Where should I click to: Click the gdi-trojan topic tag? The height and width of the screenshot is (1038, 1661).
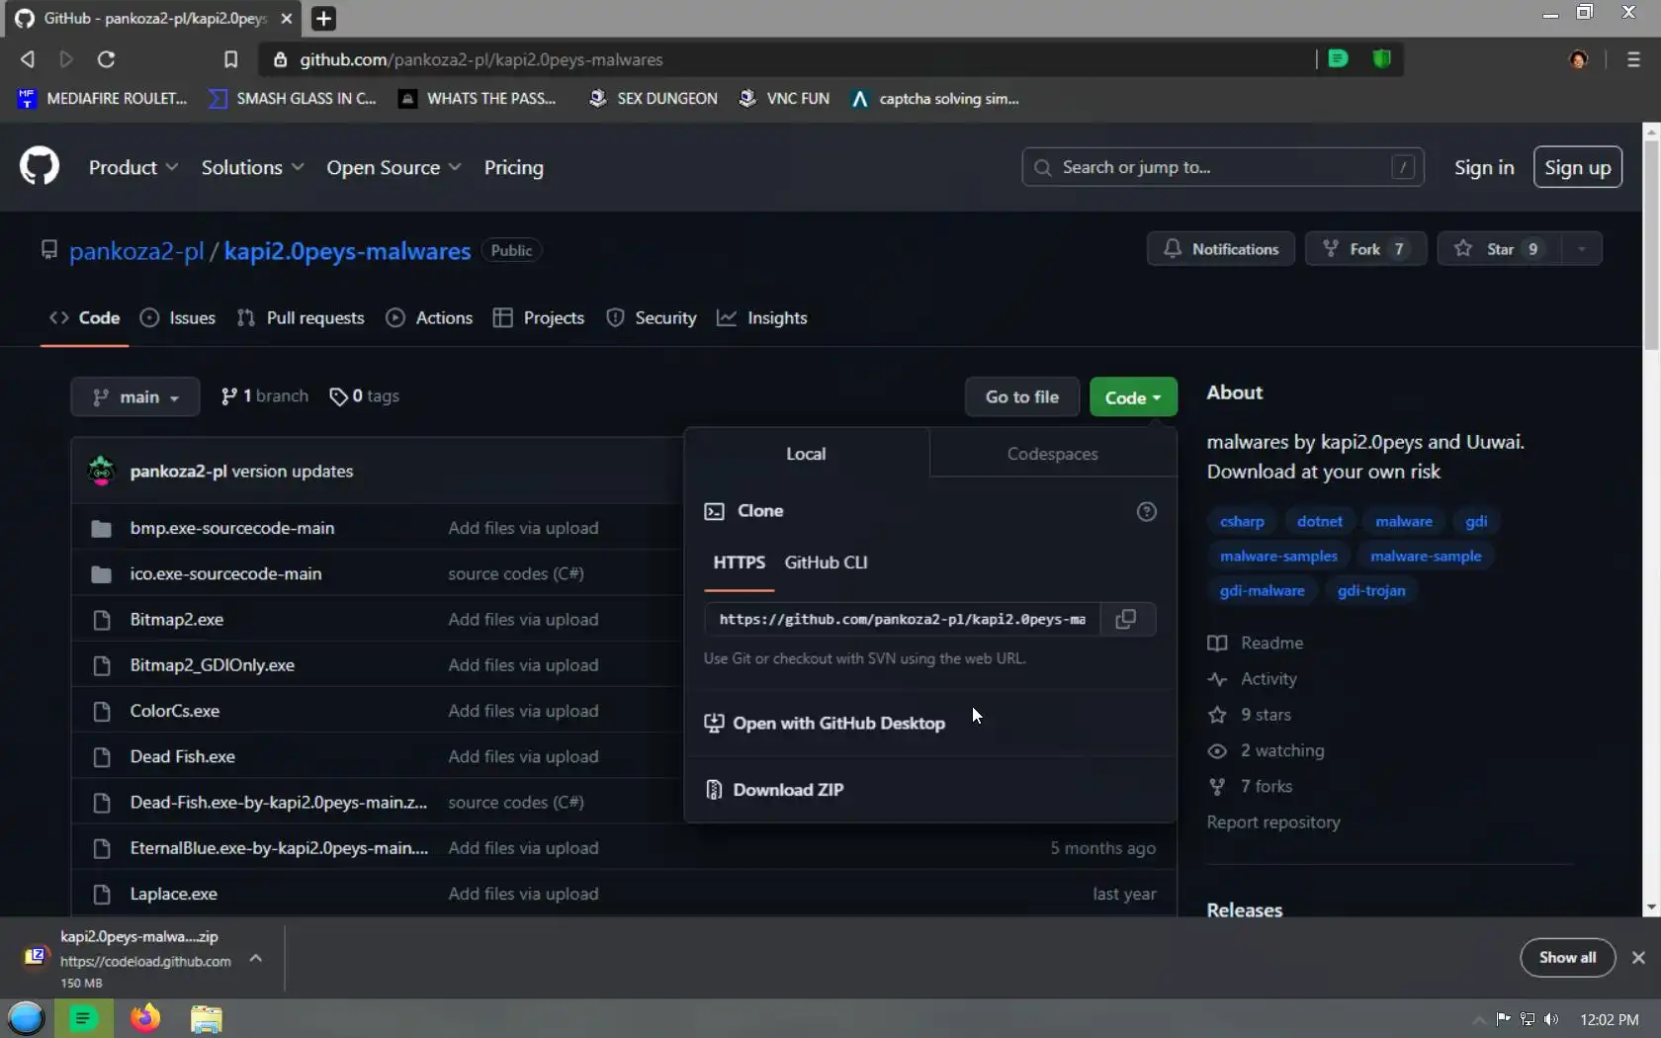(1371, 590)
